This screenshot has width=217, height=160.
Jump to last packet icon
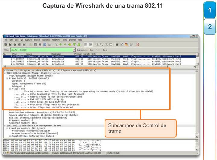[79, 44]
